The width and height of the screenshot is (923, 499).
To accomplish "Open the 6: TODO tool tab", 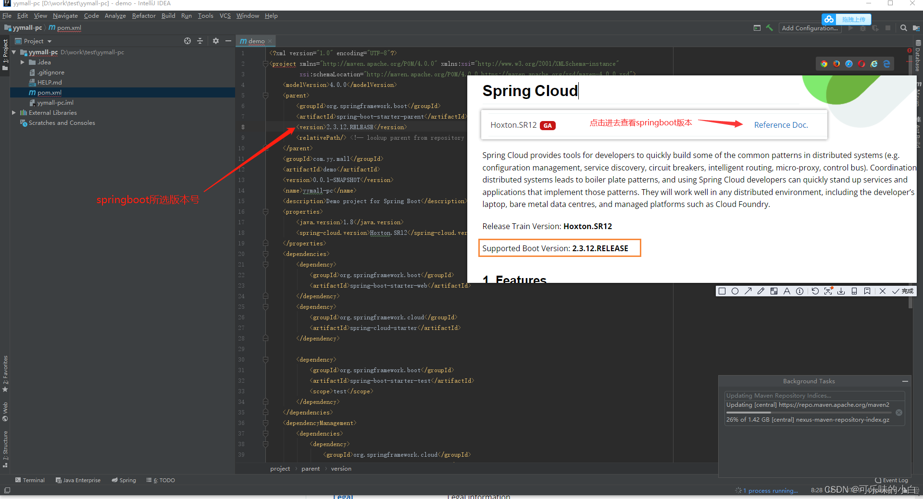I will [x=161, y=480].
